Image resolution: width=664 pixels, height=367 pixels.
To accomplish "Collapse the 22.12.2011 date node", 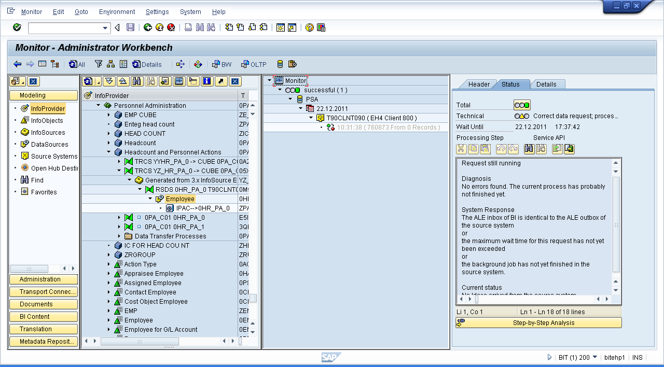I will [300, 108].
